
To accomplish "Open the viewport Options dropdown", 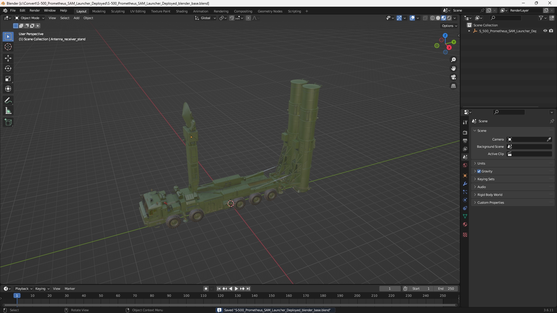I will click(x=449, y=26).
